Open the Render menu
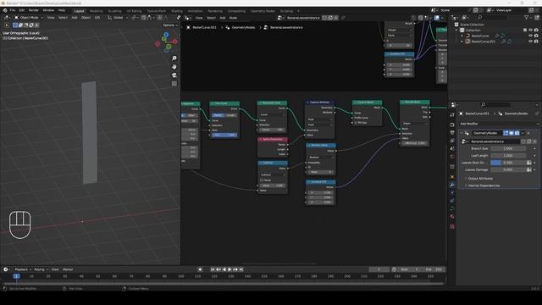 [34, 10]
